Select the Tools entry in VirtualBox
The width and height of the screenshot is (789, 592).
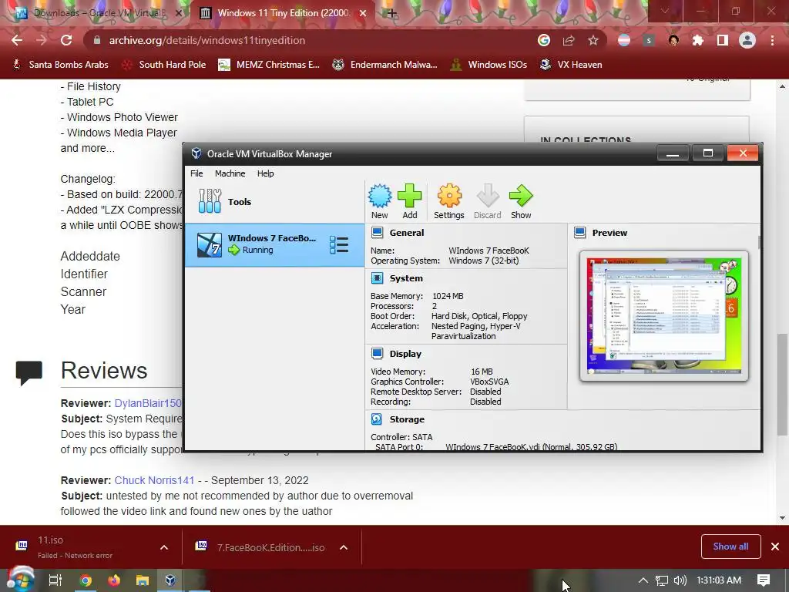pos(275,201)
